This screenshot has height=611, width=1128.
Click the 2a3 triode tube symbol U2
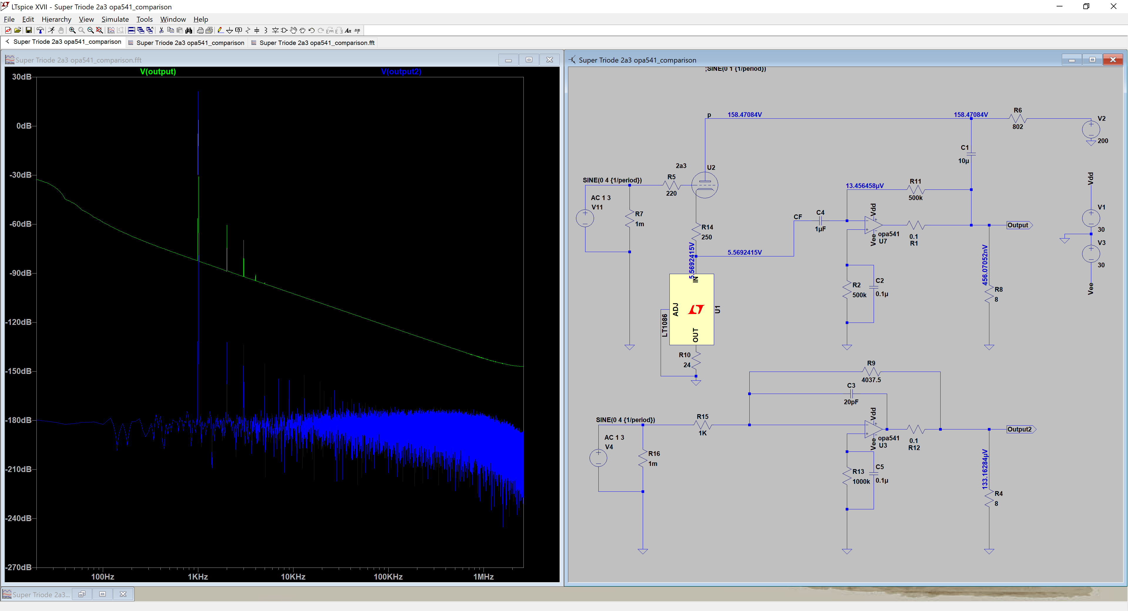705,185
